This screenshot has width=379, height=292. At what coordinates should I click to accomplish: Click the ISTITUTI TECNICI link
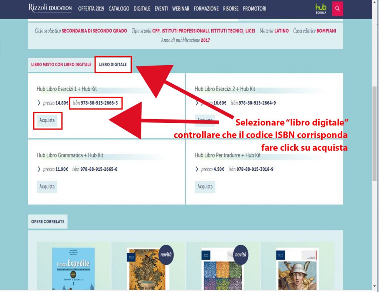[x=227, y=31]
